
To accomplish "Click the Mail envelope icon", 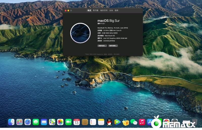I will pos(44,122).
